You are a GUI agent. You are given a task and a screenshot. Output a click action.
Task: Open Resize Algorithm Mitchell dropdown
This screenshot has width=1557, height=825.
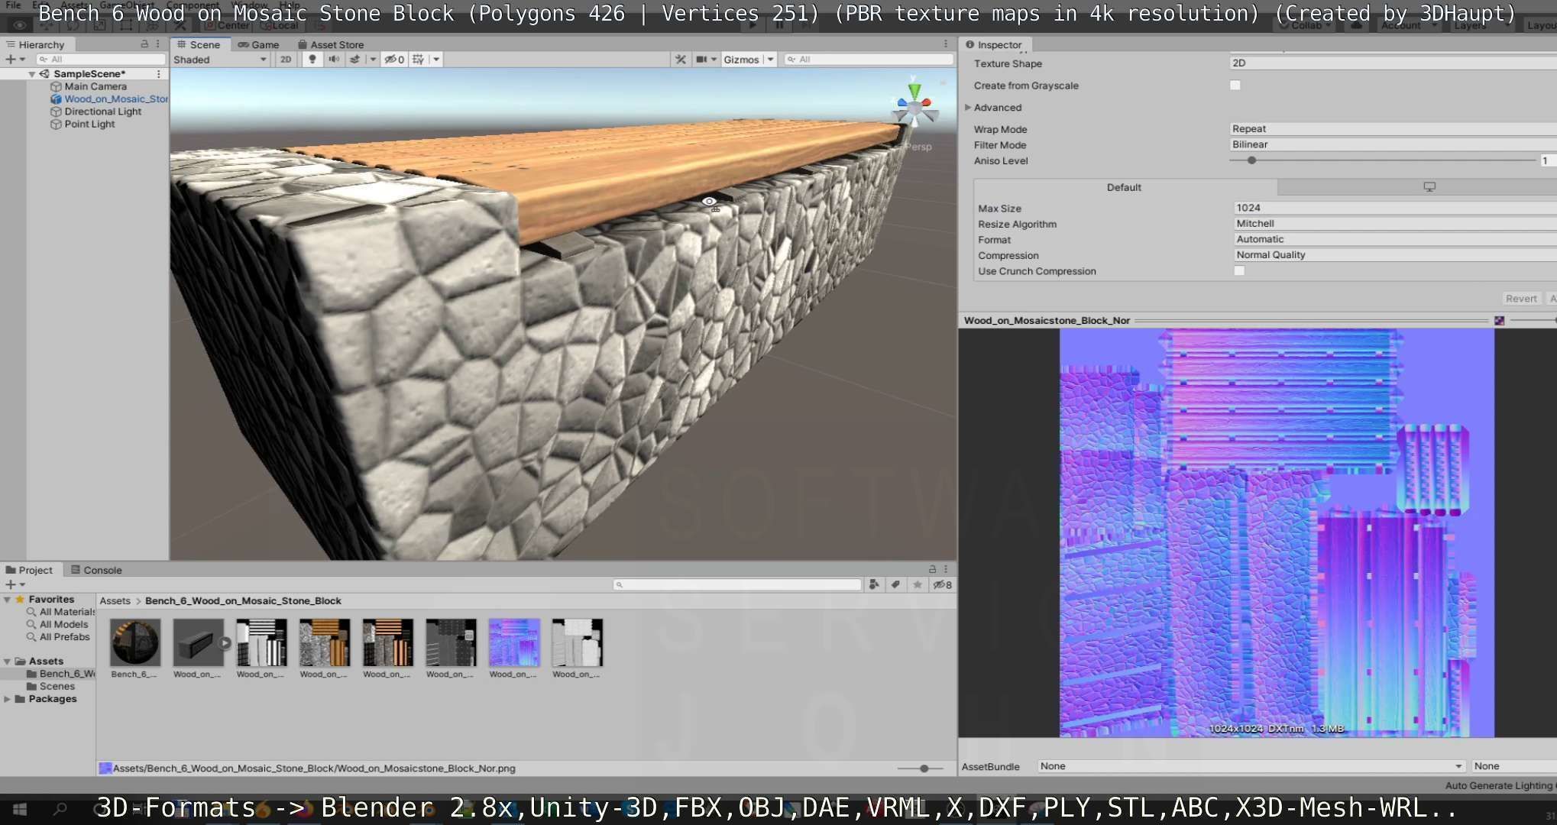pos(1395,224)
